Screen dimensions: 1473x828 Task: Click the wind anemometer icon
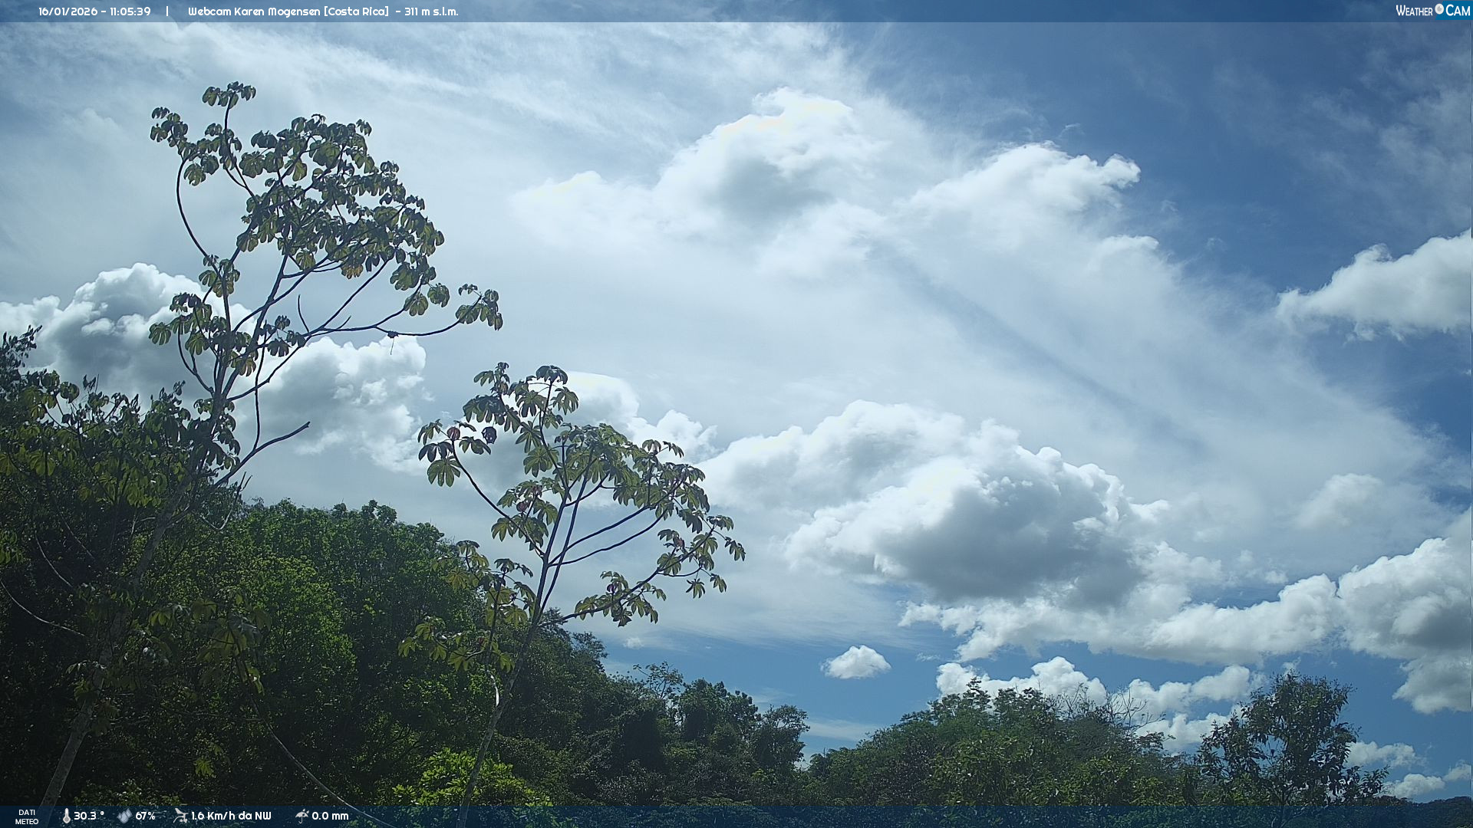[180, 816]
